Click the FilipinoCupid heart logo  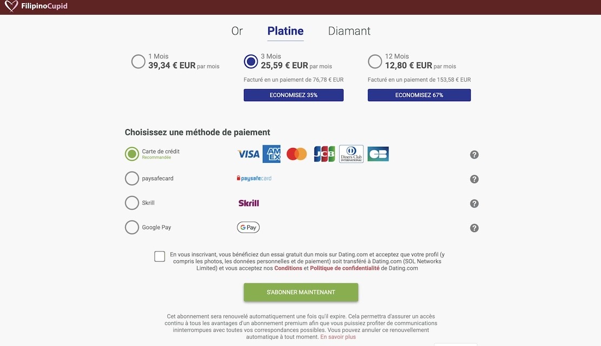tap(11, 7)
